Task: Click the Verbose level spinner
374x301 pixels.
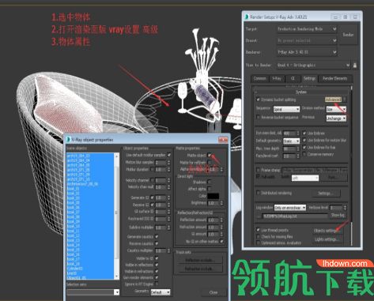Action: [x=345, y=208]
